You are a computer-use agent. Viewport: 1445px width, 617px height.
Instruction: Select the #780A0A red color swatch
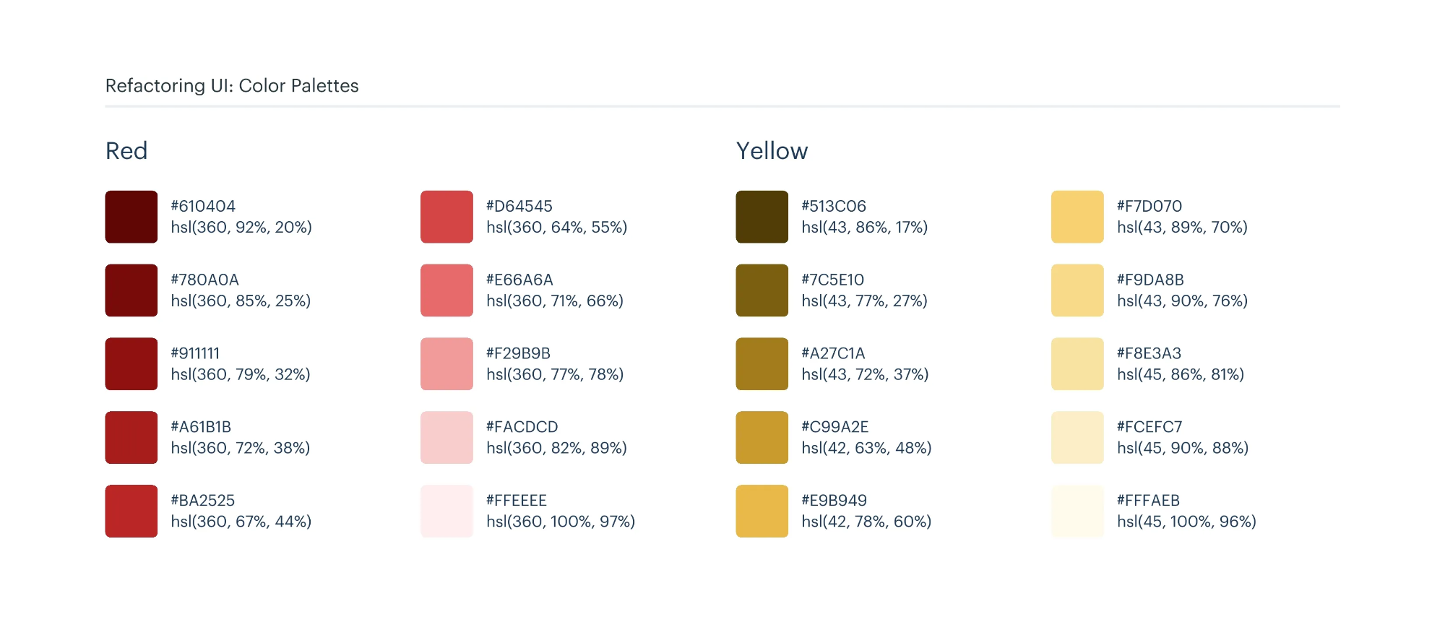click(x=131, y=290)
